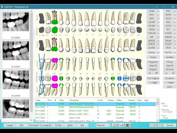
Task: Select tooth 18 occlusal view on mandibular row
Action: pos(132,78)
